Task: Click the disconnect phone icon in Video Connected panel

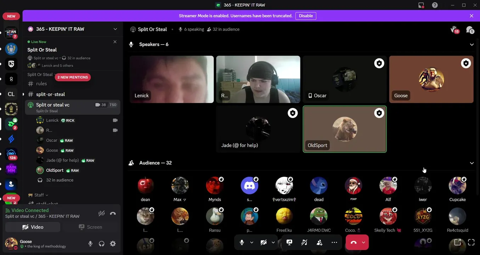Action: coord(113,213)
